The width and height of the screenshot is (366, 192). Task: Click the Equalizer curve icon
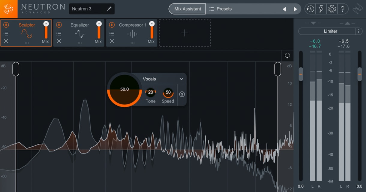(x=80, y=34)
